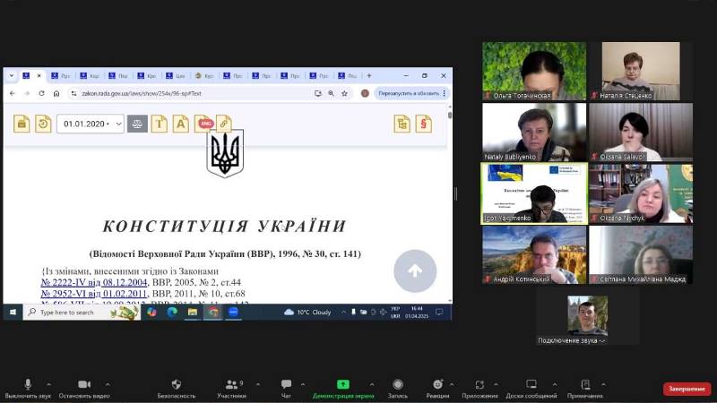Open the Windows notification center icon
This screenshot has width=717, height=403.
439,312
